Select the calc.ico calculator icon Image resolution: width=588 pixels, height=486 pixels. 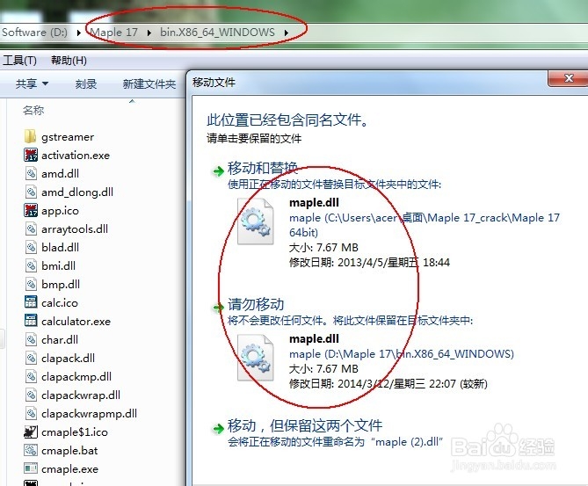point(31,302)
